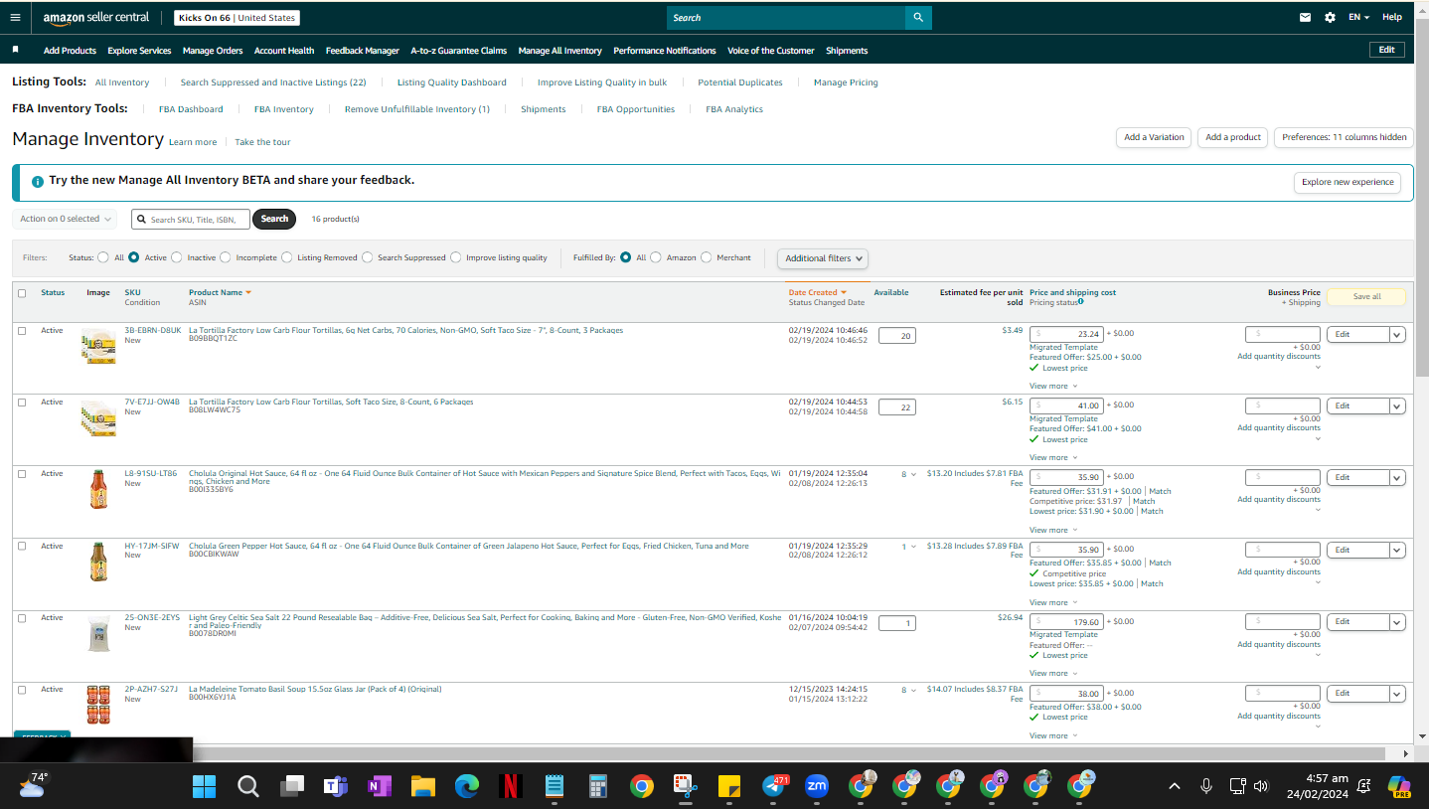Open the EN language selector

coord(1358,17)
